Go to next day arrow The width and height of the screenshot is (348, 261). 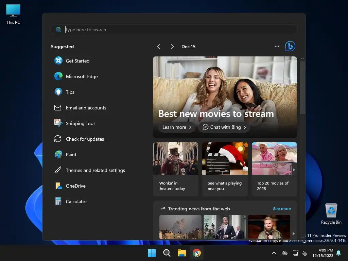pos(172,46)
